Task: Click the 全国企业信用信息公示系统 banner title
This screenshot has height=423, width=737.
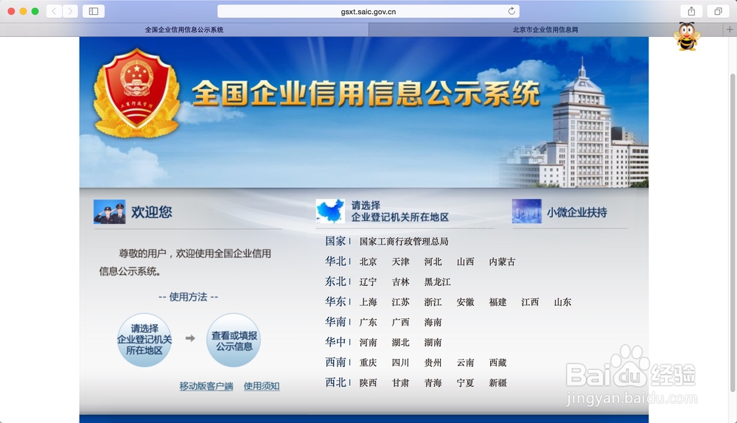Action: (366, 93)
